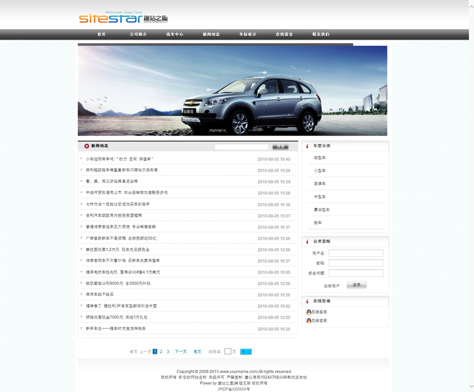The width and height of the screenshot is (474, 392).
Task: Click the SiteStar logo
Action: coord(116,18)
